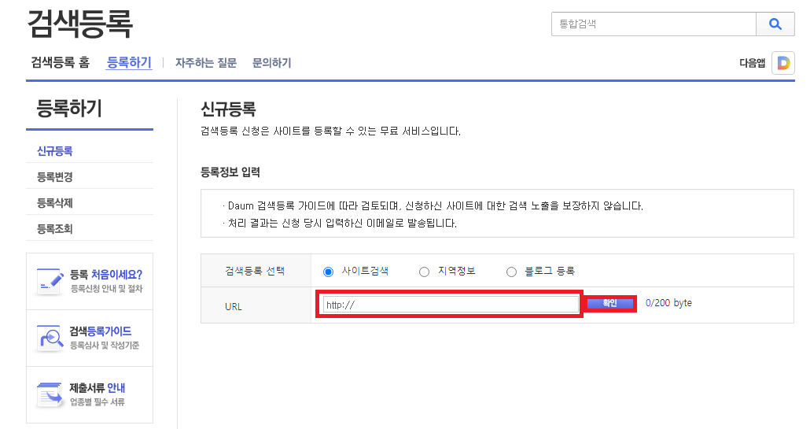Click the URL http:// input field
The image size is (810, 429).
[451, 305]
